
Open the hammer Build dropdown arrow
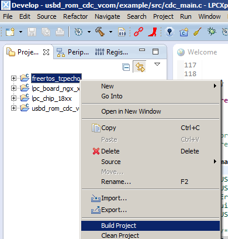(110, 32)
